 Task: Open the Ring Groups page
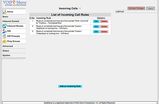[x=14, y=41]
